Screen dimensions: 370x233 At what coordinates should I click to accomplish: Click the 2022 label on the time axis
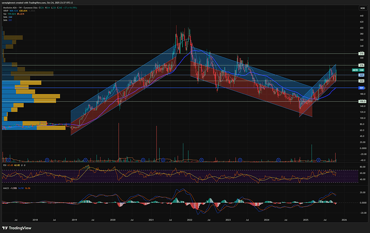pyautogui.click(x=189, y=219)
